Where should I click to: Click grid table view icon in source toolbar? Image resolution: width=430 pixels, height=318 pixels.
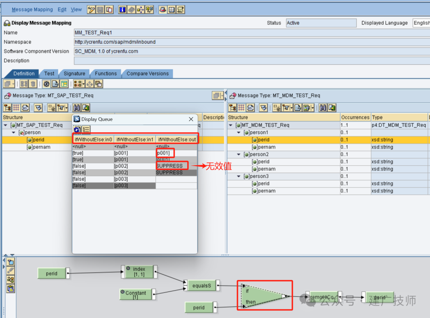click(x=16, y=108)
